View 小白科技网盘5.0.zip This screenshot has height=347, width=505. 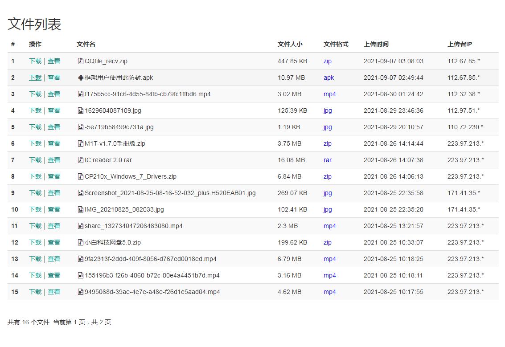point(54,242)
